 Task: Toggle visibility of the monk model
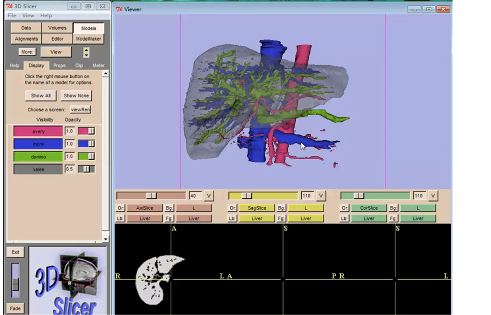38,144
